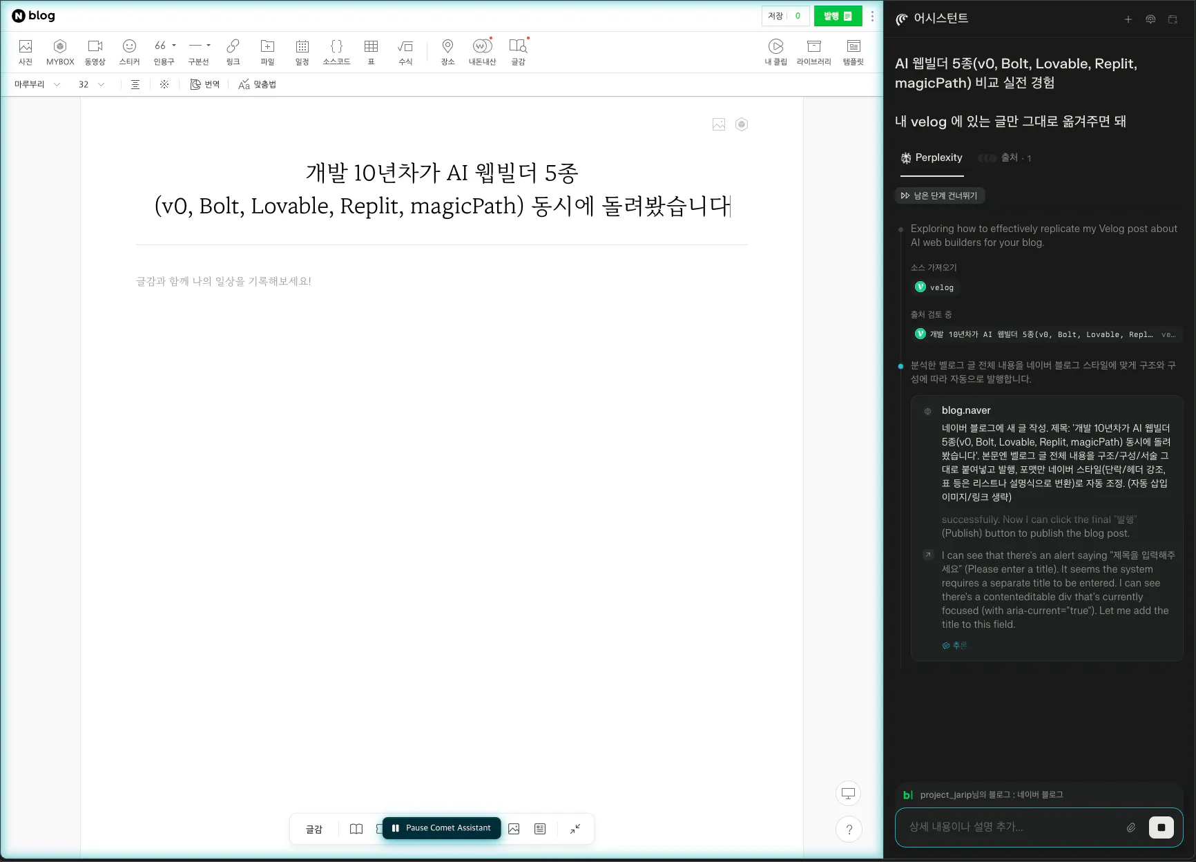Click 글감 in the floating bottom toolbar
Screen dimensions: 1196x862
click(314, 829)
